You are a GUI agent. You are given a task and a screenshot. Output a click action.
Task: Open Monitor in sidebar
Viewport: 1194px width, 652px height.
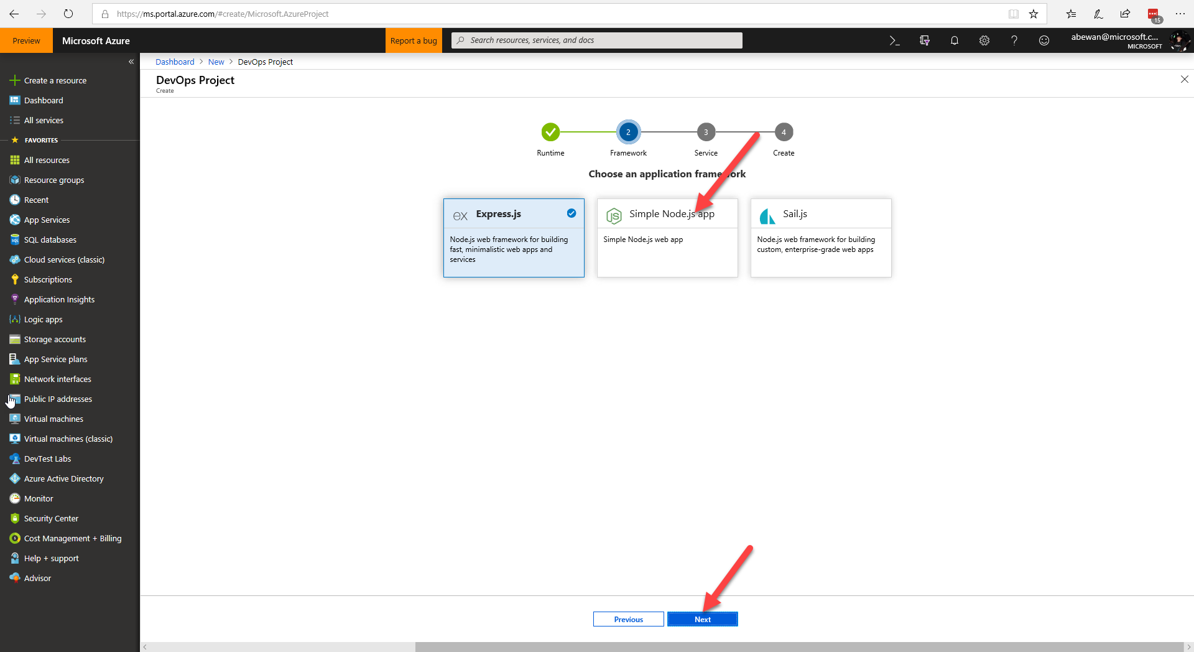pyautogui.click(x=39, y=498)
